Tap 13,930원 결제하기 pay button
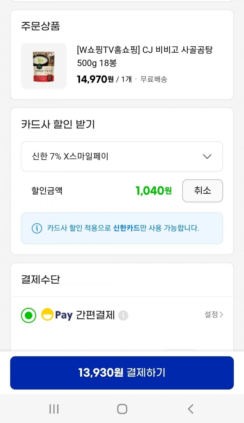 tap(122, 373)
